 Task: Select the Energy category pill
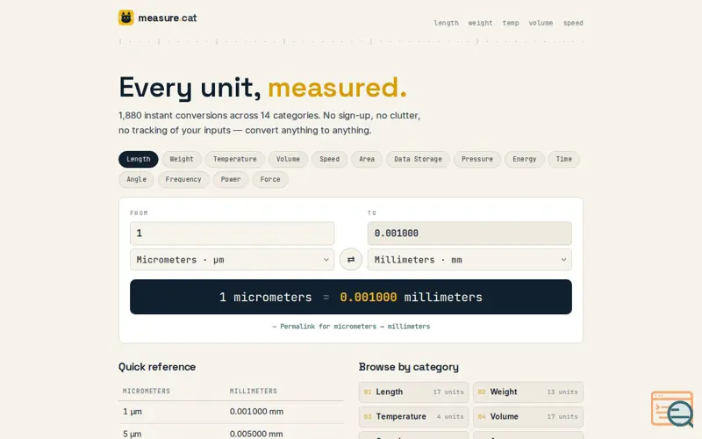point(524,159)
